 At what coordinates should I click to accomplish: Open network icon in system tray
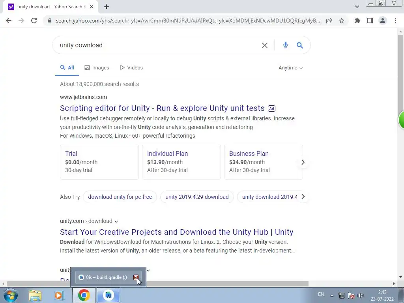point(342,296)
